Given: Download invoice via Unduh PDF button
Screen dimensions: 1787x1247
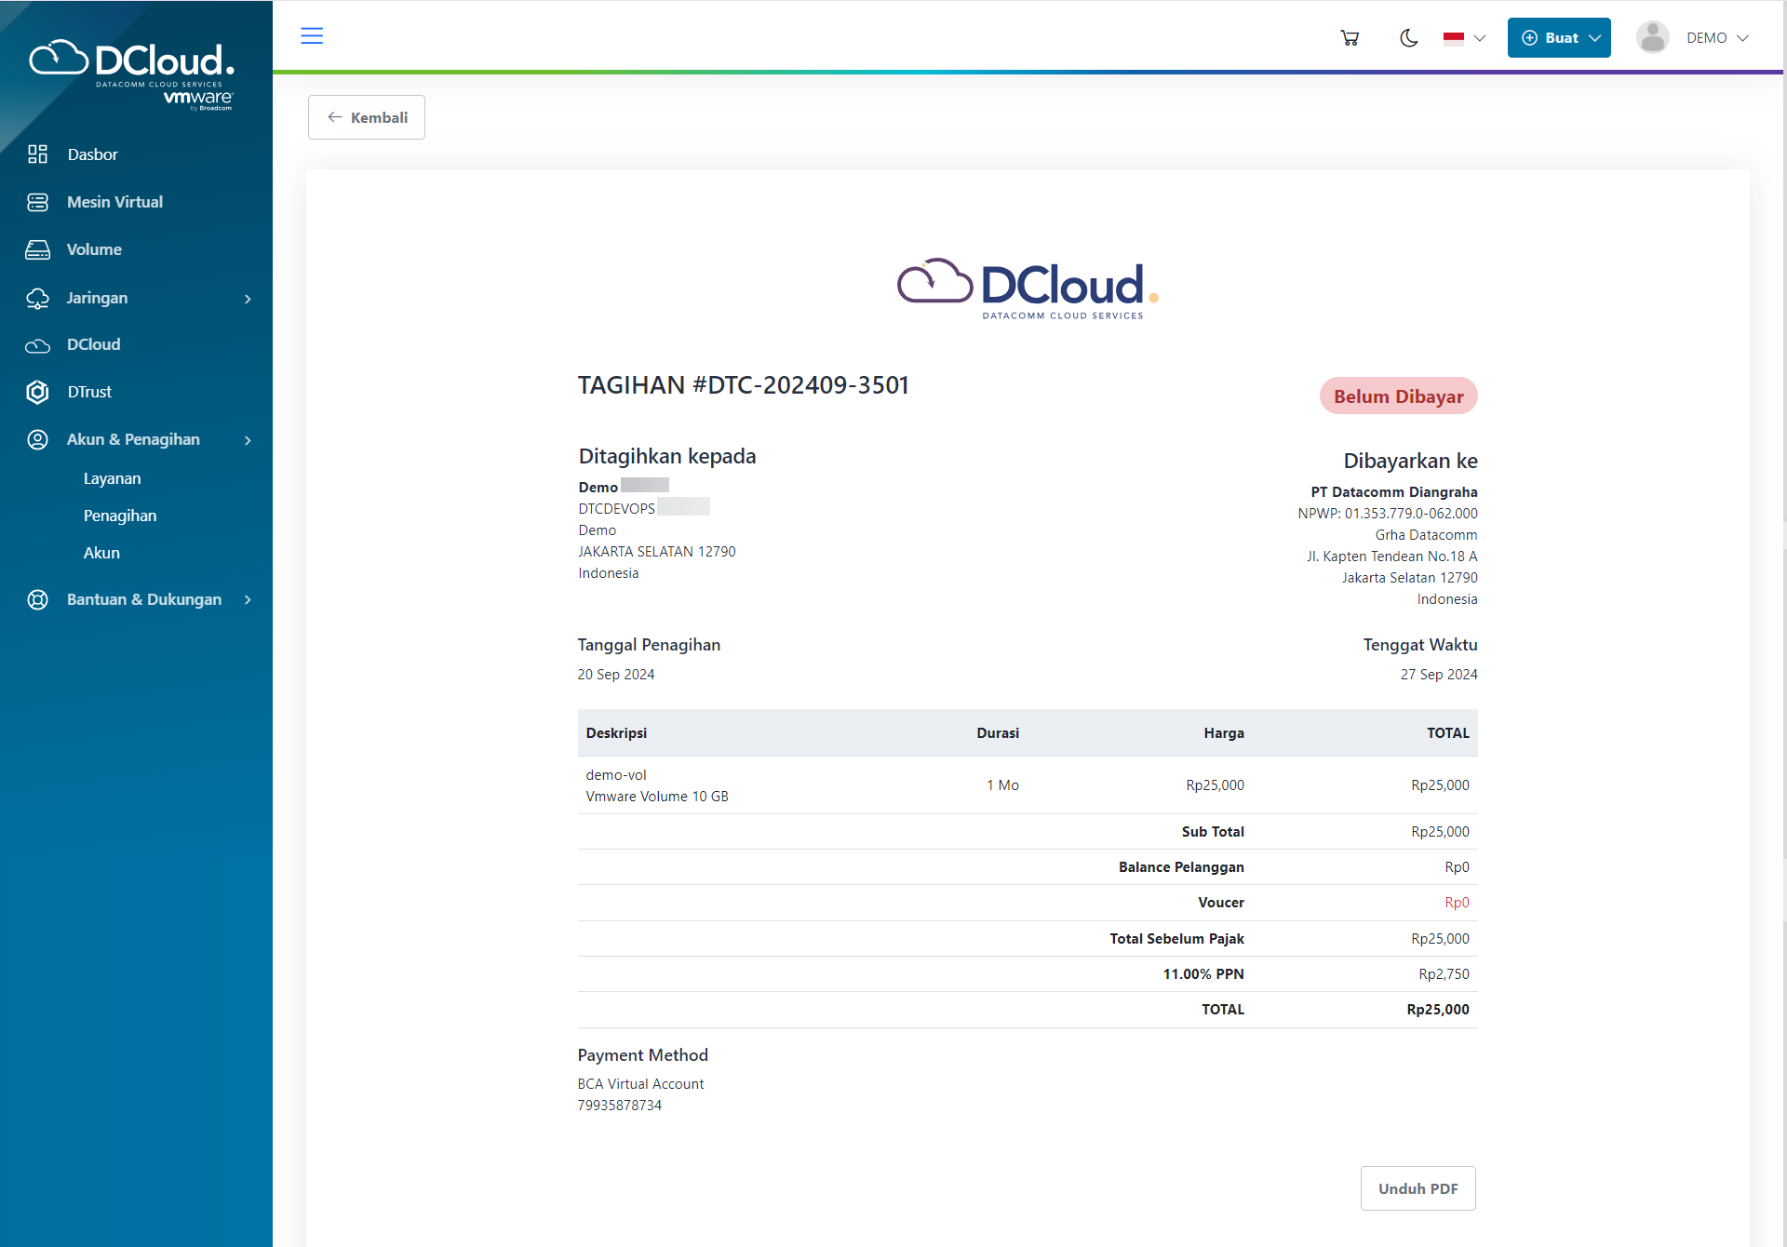Looking at the screenshot, I should pos(1418,1188).
